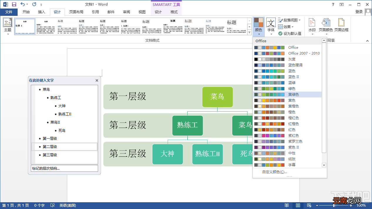Open Effects (效果) dropdown

point(286,27)
